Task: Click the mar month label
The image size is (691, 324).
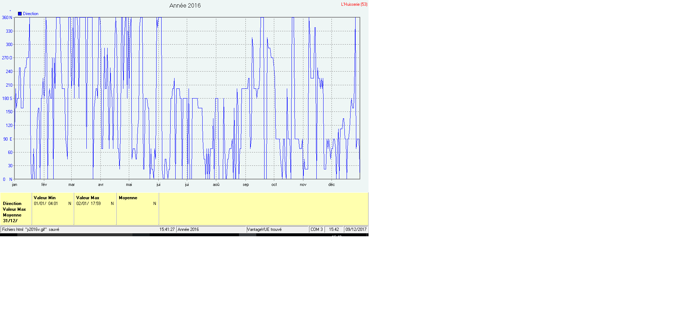Action: 72,185
